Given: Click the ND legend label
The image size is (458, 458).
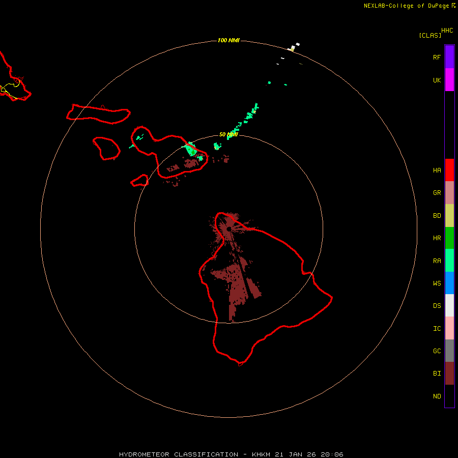Looking at the screenshot, I should coord(437,396).
